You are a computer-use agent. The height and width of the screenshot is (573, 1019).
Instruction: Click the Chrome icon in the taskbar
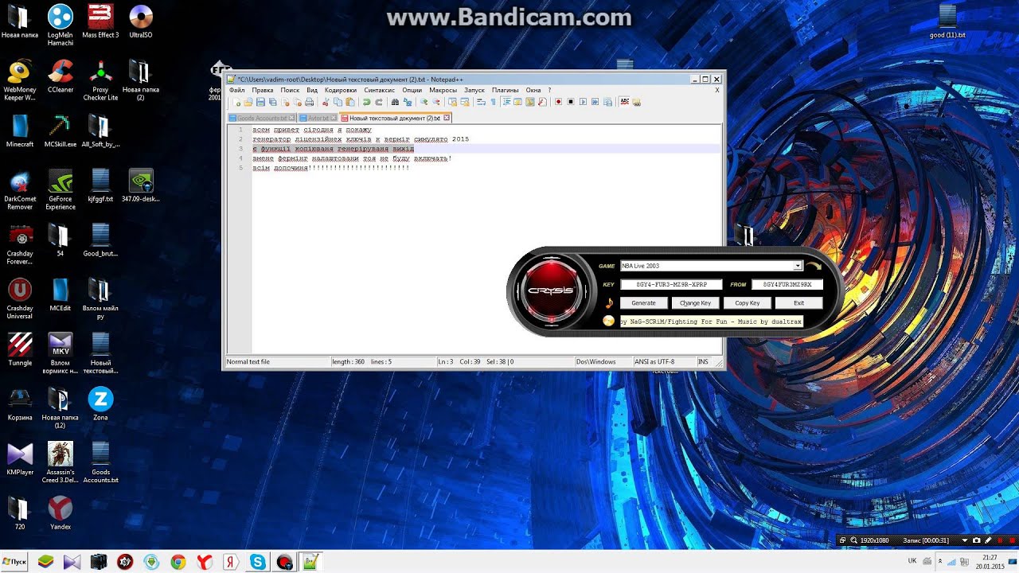click(178, 562)
